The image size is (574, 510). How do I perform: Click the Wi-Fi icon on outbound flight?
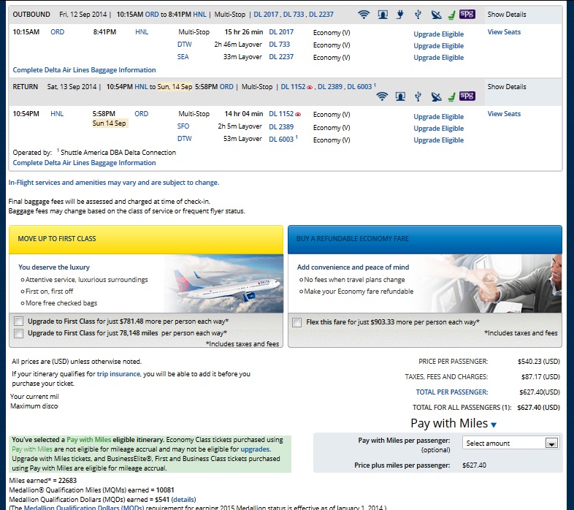364,15
